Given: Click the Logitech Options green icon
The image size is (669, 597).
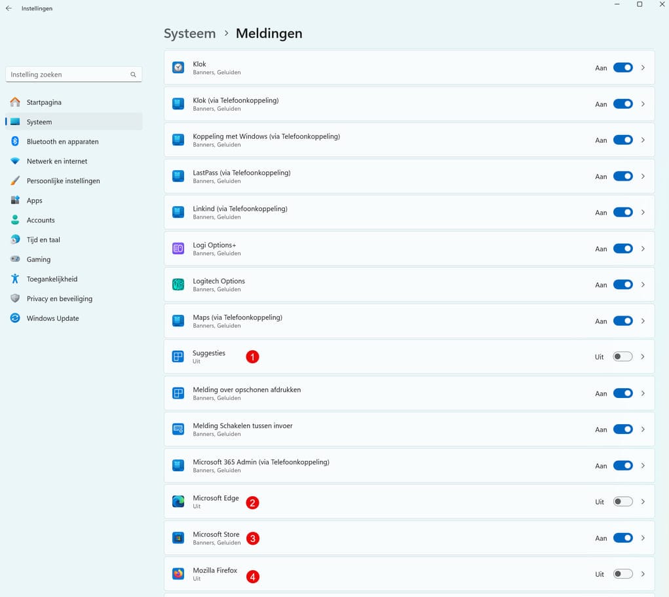Looking at the screenshot, I should point(178,285).
